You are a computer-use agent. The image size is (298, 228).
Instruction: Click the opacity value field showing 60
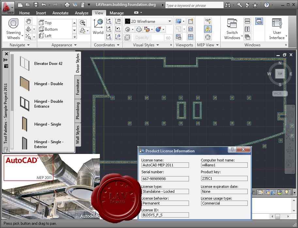pyautogui.click(x=168, y=38)
